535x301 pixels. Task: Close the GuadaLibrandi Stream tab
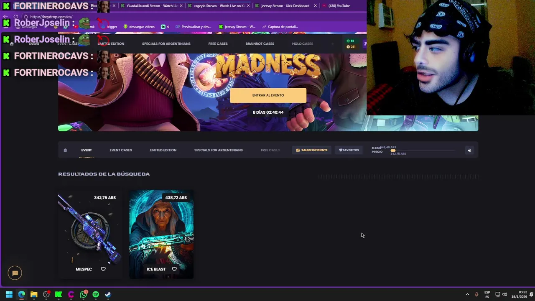(181, 6)
